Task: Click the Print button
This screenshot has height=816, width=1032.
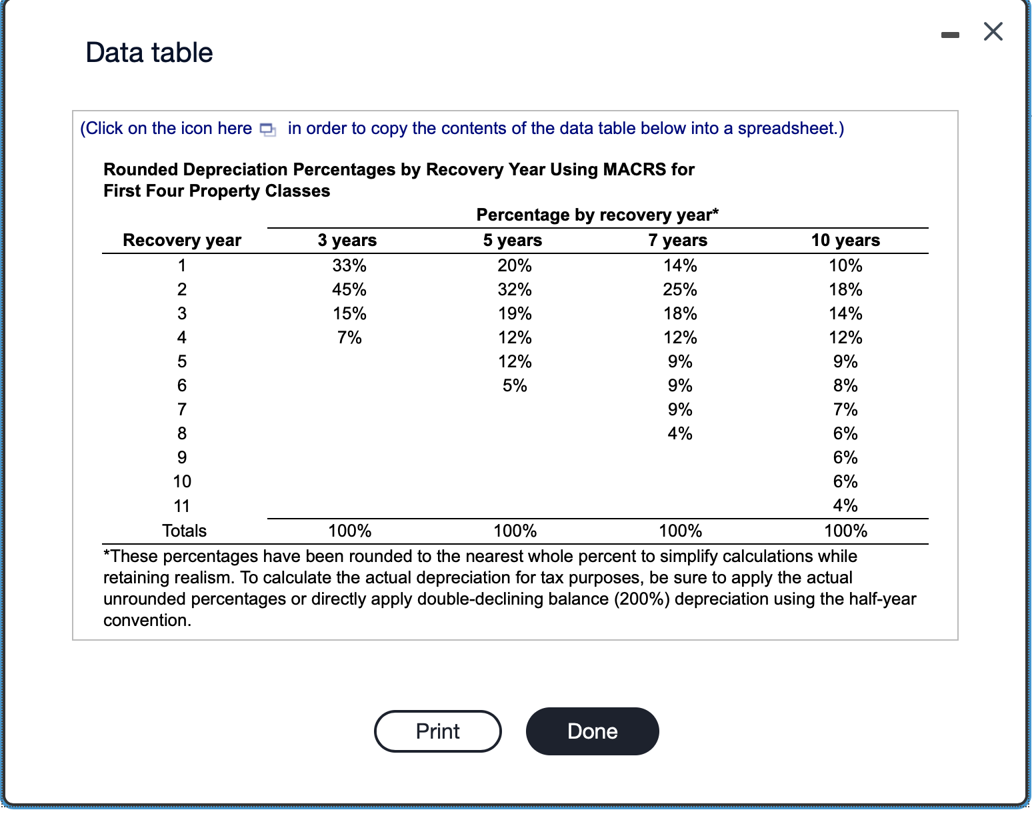Action: pos(437,731)
